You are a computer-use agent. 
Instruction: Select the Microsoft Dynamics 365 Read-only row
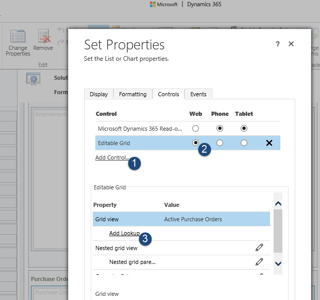(188, 129)
